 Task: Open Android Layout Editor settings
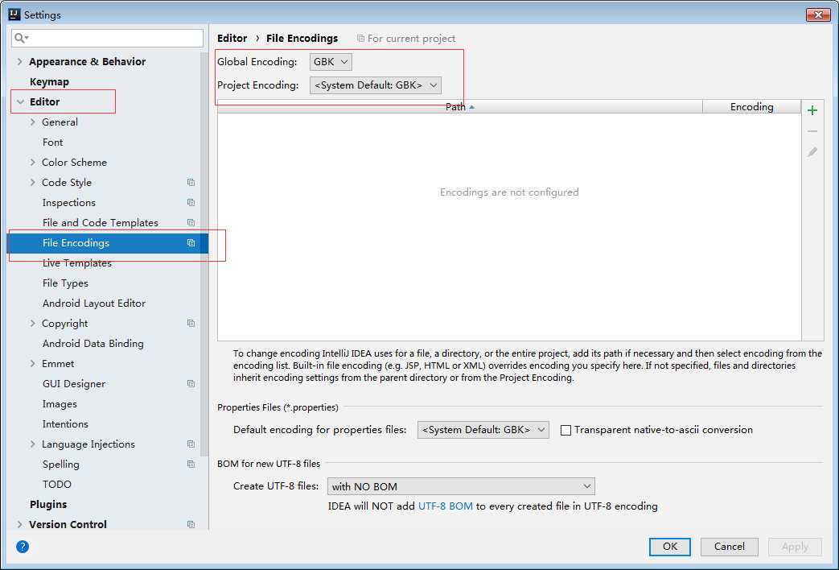point(94,304)
